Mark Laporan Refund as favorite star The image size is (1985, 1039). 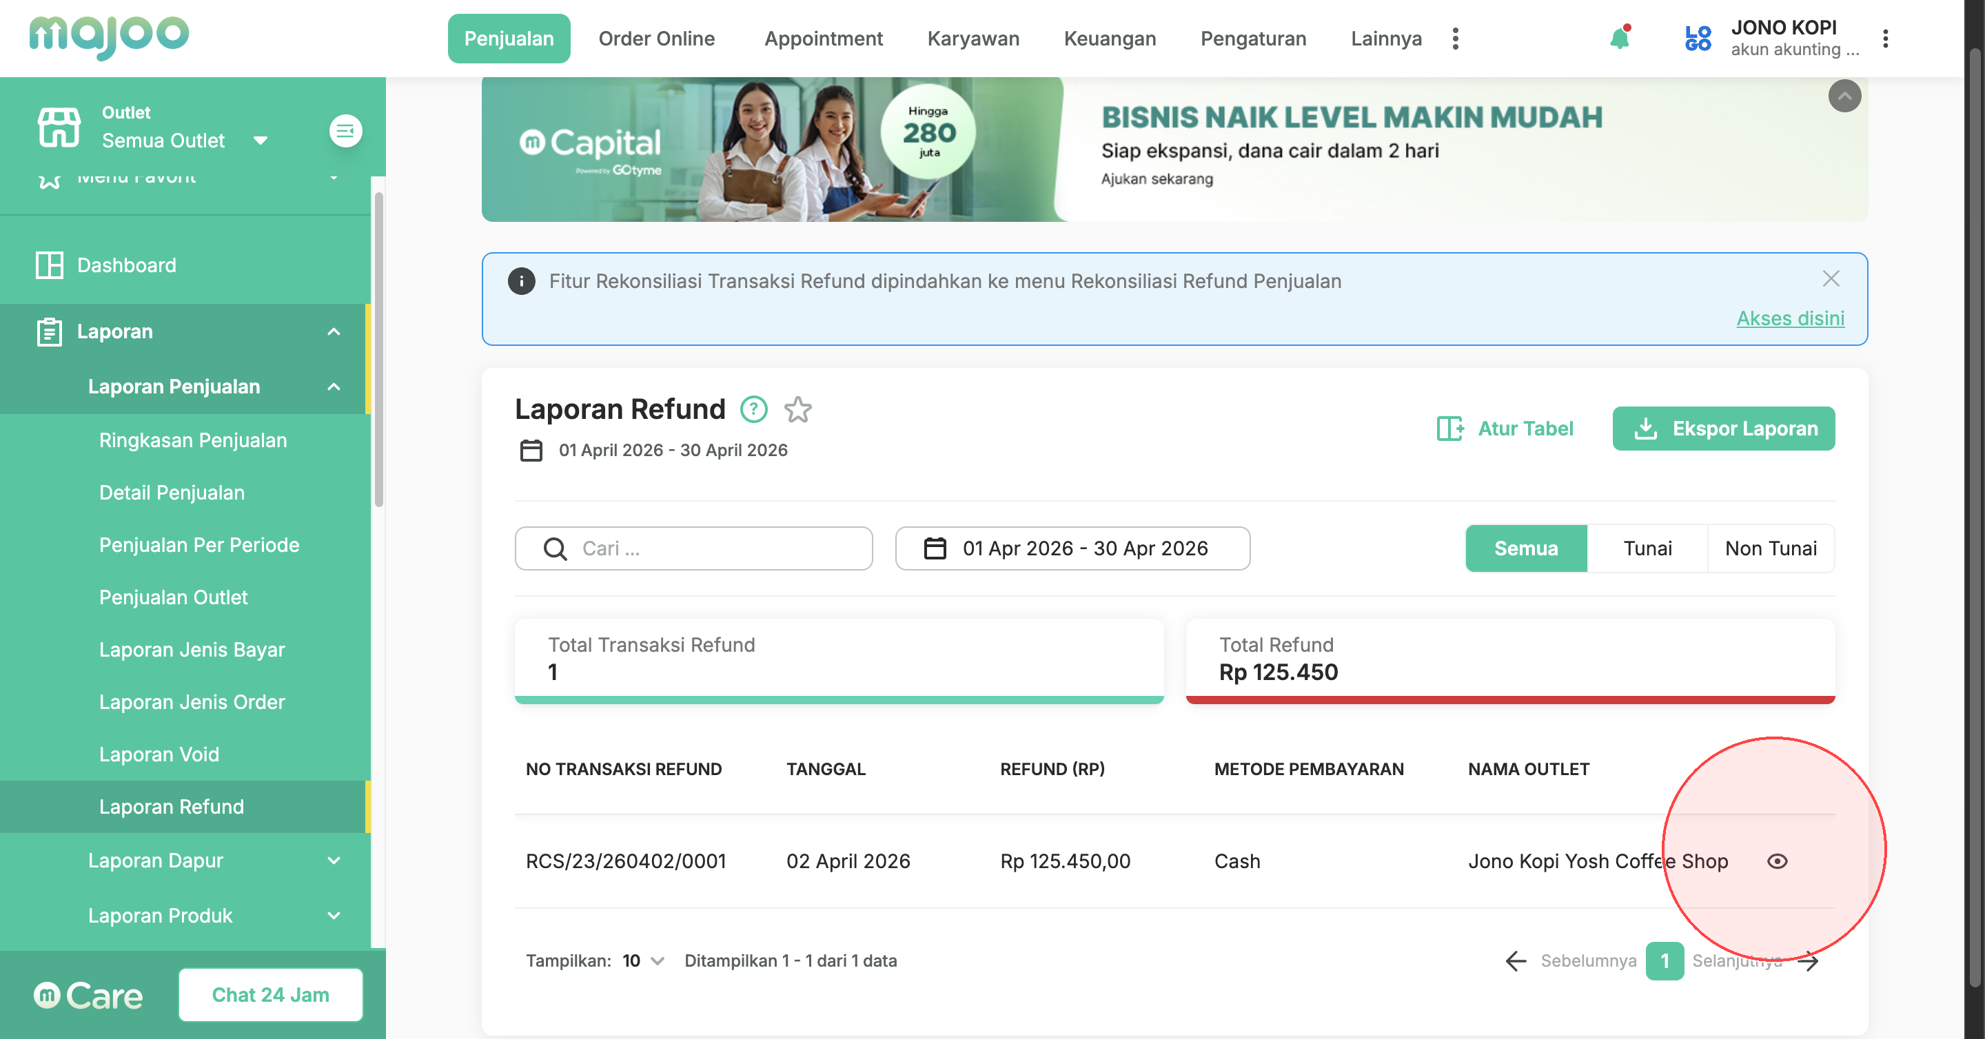797,409
